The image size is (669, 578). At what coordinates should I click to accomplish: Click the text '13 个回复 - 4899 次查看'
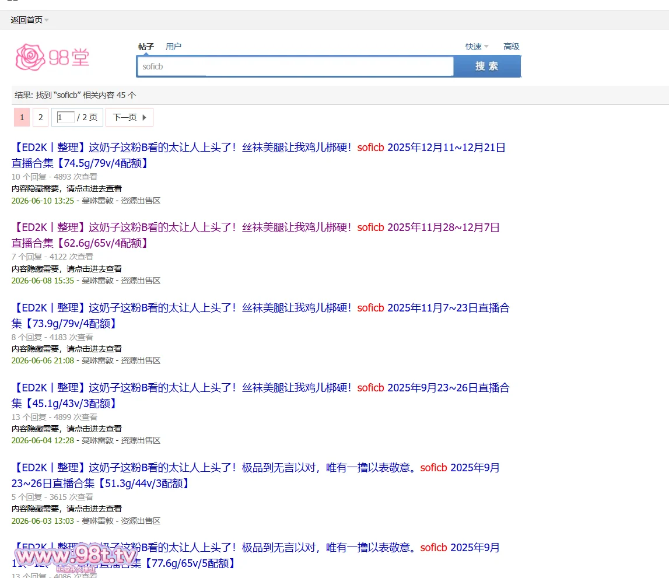point(54,417)
